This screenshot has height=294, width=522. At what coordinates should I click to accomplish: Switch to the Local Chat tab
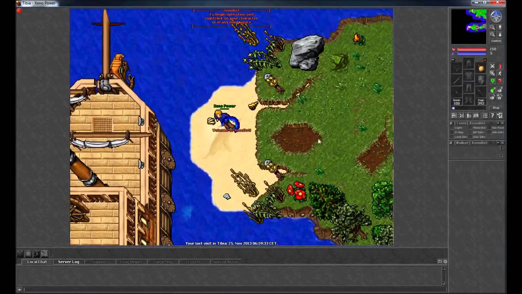(x=37, y=262)
